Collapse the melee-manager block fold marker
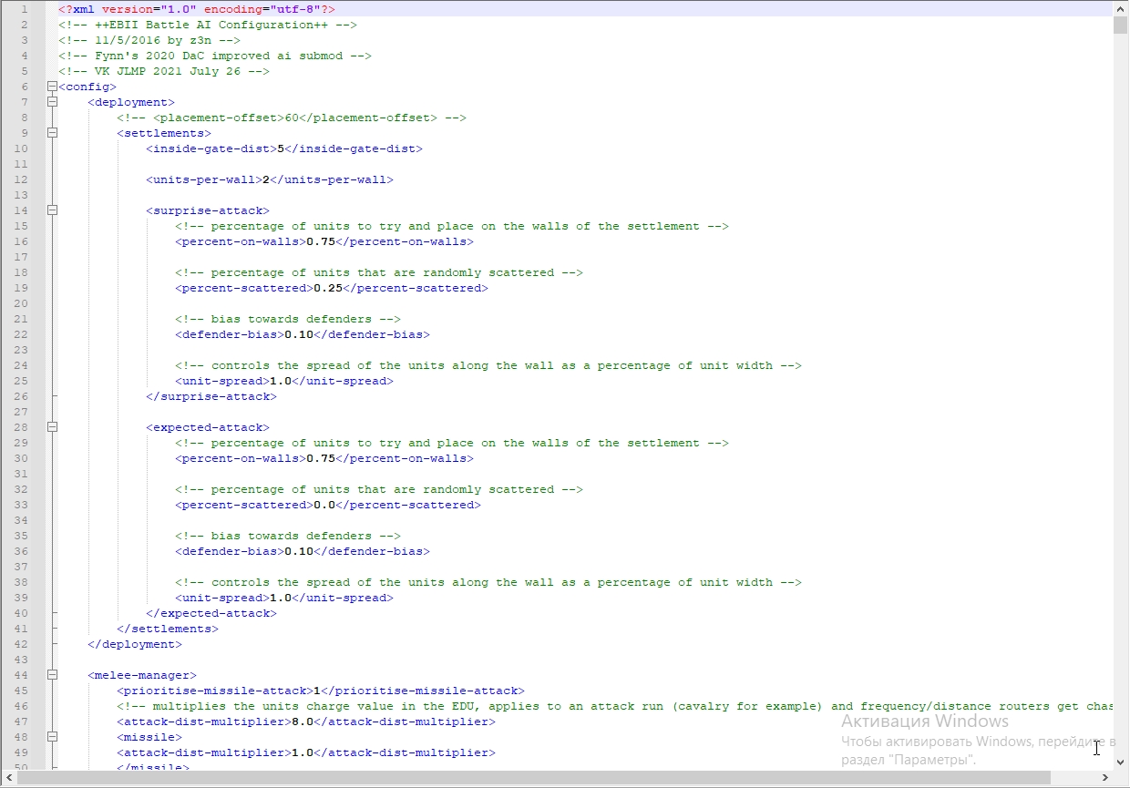Image resolution: width=1130 pixels, height=788 pixels. [x=52, y=675]
